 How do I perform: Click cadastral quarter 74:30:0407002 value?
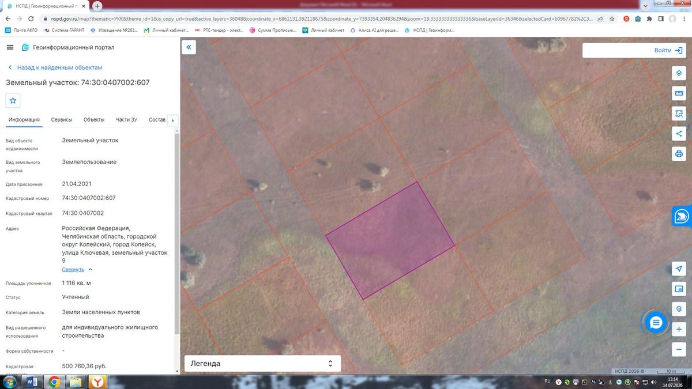tap(83, 213)
